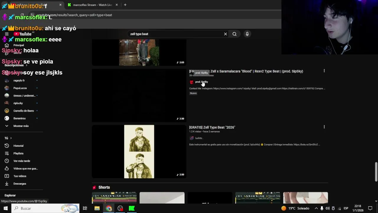Open the clock showing 22:18

[x=358, y=208]
